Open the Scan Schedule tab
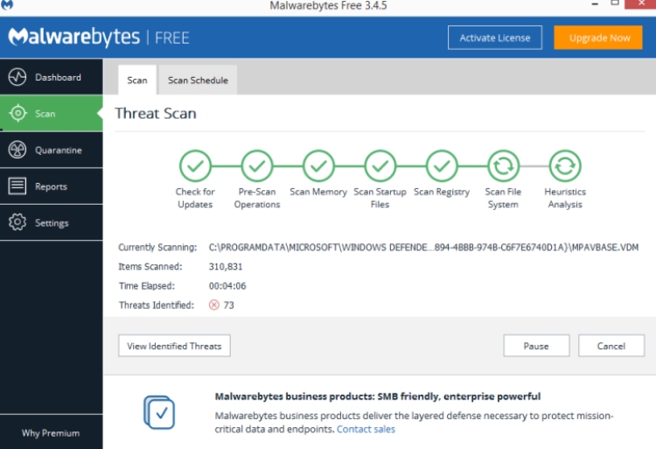 pyautogui.click(x=198, y=80)
